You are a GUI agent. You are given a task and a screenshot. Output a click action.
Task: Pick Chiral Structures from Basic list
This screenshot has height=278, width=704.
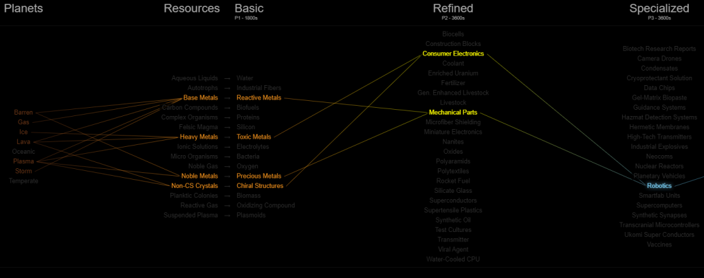coord(260,185)
